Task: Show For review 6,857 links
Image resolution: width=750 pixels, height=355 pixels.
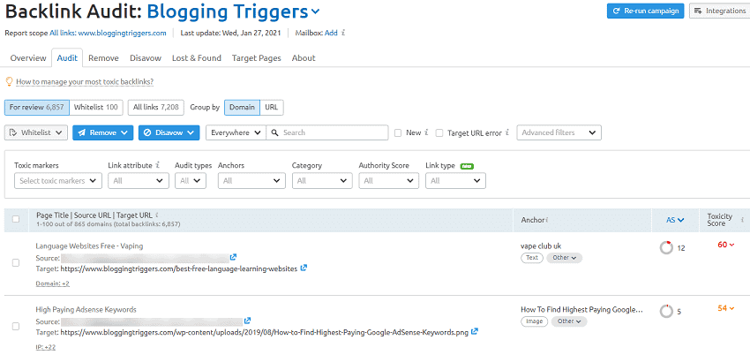Action: coord(37,108)
